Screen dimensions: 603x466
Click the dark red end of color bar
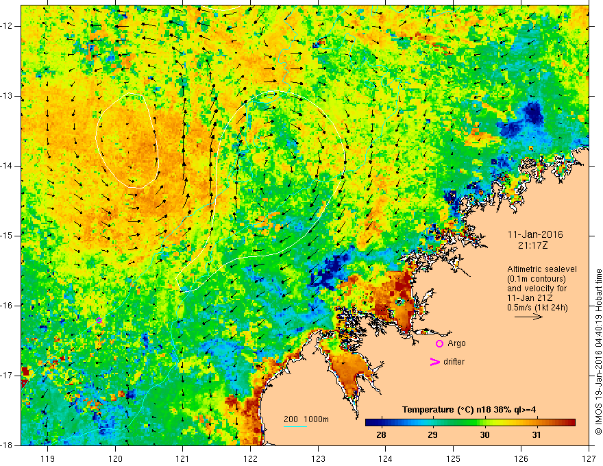[x=571, y=423]
